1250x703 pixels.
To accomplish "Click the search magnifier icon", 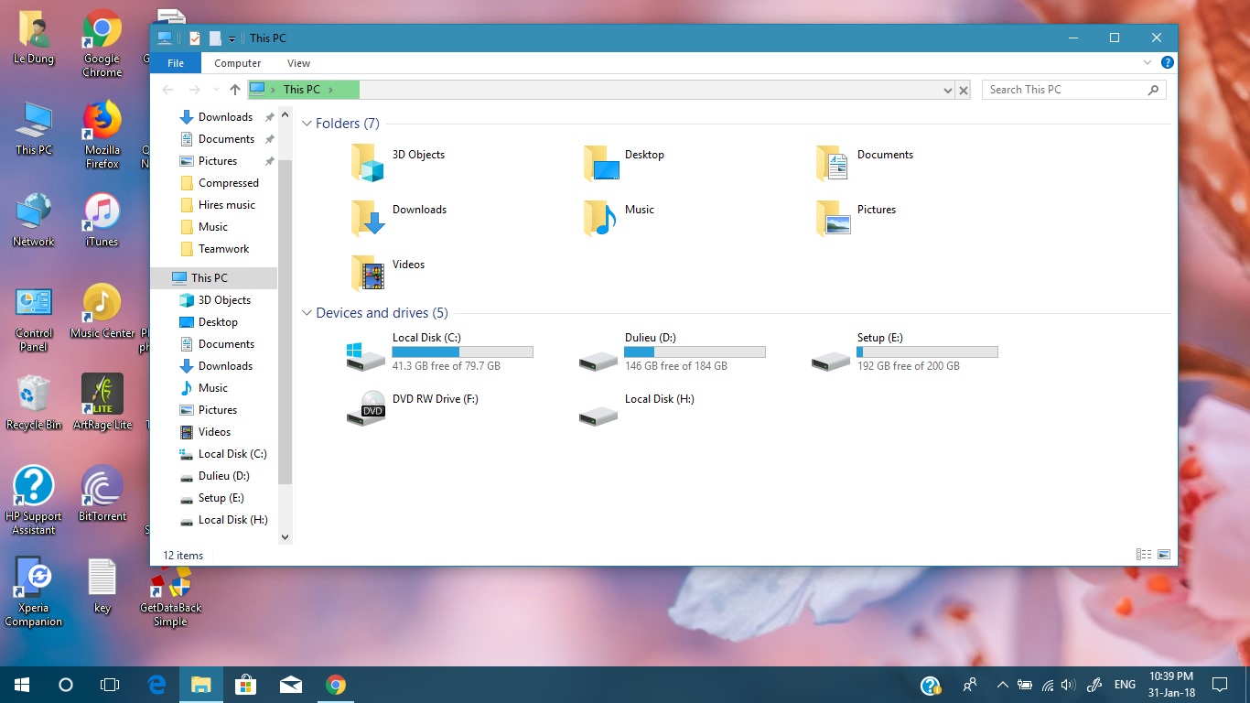I will click(x=1153, y=90).
